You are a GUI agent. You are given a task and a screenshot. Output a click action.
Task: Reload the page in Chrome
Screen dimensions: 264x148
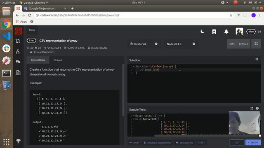pyautogui.click(x=30, y=15)
